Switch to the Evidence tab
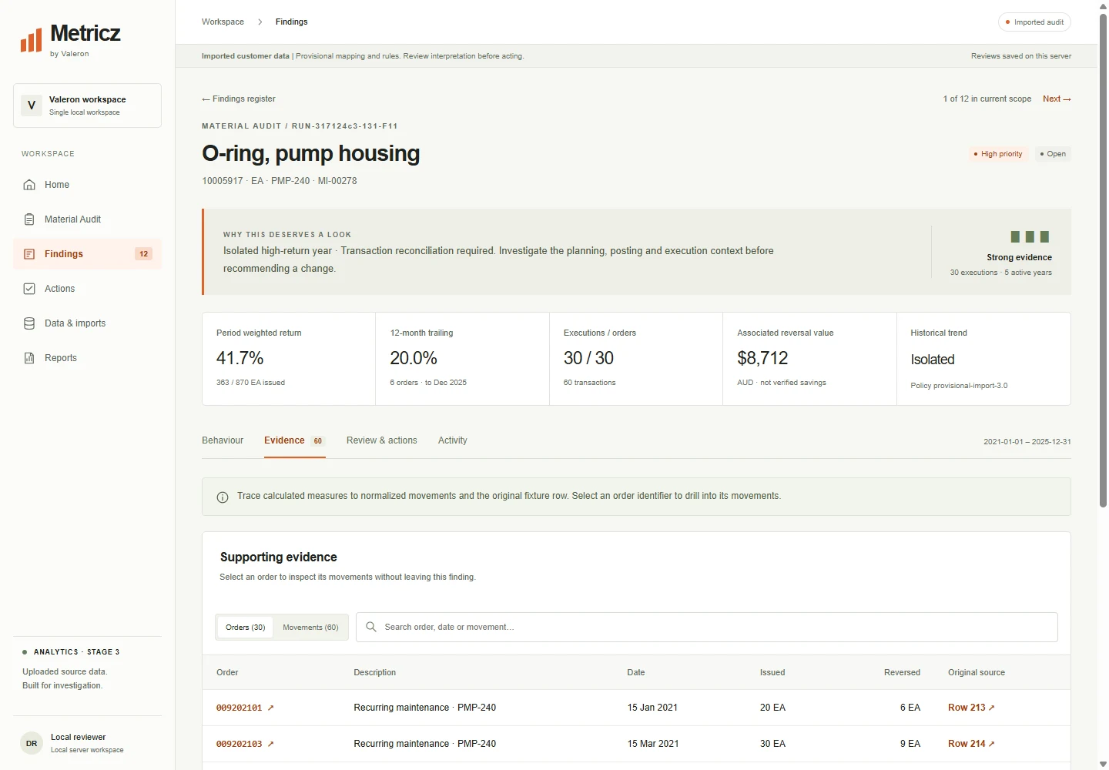 click(295, 440)
